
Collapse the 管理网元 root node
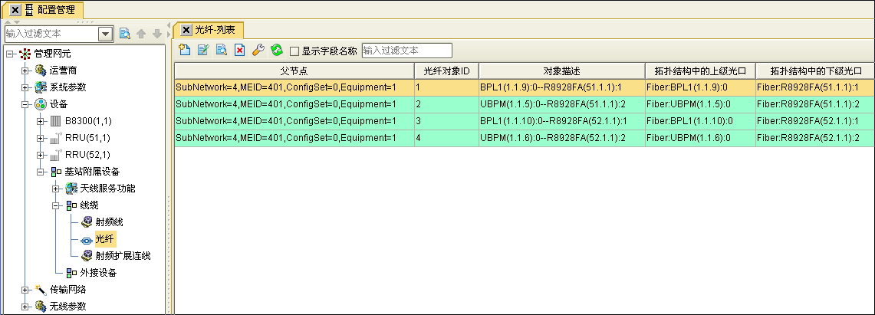[9, 54]
